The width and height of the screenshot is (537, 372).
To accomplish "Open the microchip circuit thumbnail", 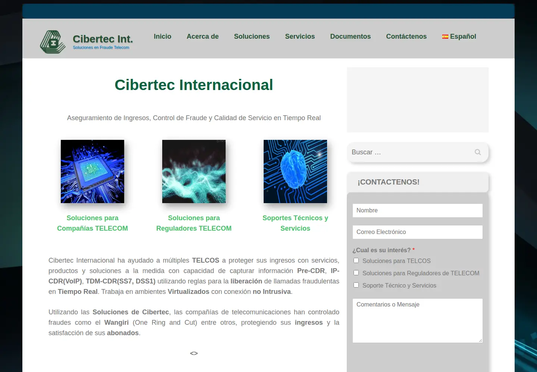I will click(x=92, y=171).
